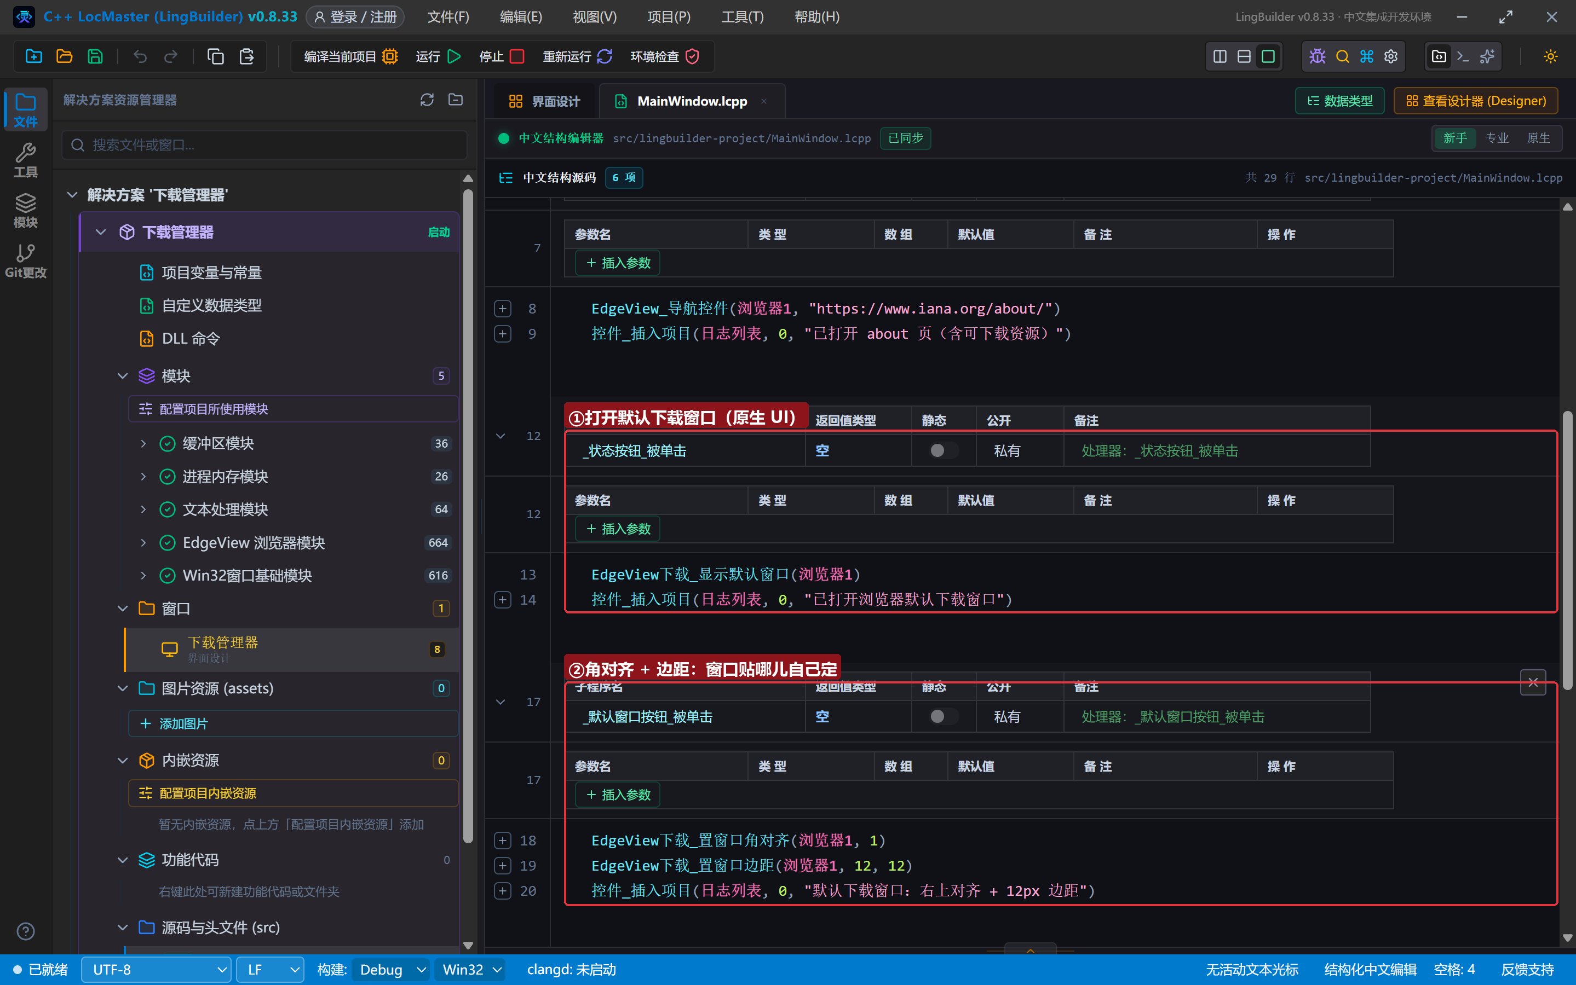Click the Run play icon
This screenshot has width=1576, height=985.
[455, 57]
